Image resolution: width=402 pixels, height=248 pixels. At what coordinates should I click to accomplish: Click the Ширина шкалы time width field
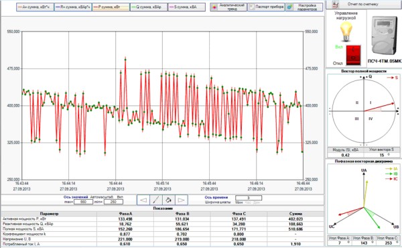pos(249,198)
